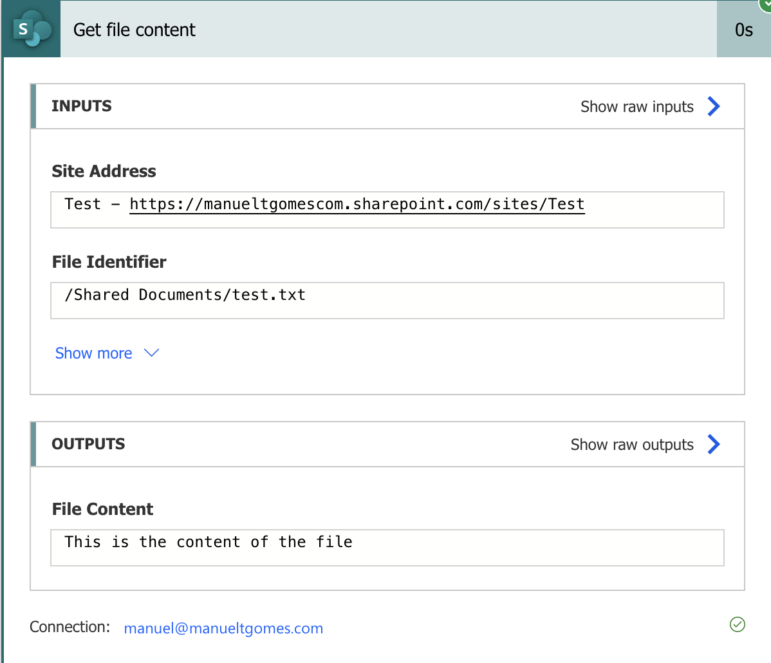Click the Site Address label
Image resolution: width=771 pixels, height=663 pixels.
click(x=104, y=171)
